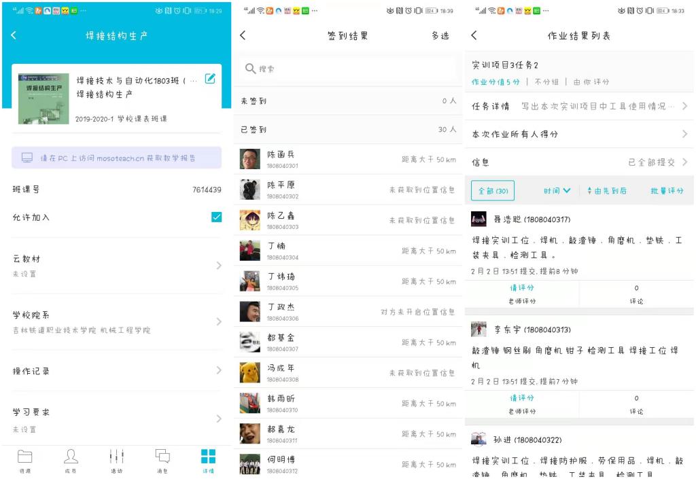Open the 消息 section in bottom navigation
Viewport: 696px width, 479px height.
(162, 460)
